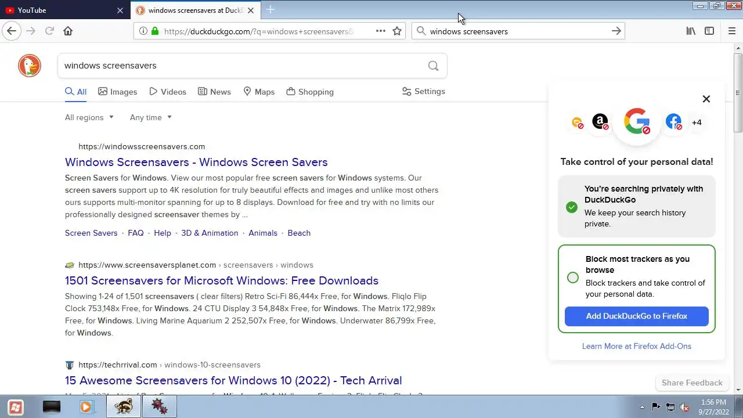This screenshot has height=418, width=743.
Task: Open the Library bookmarks icon
Action: [691, 31]
